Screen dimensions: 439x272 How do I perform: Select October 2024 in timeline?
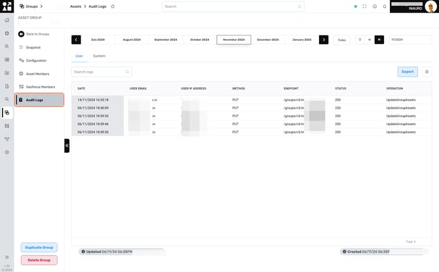coord(200,40)
